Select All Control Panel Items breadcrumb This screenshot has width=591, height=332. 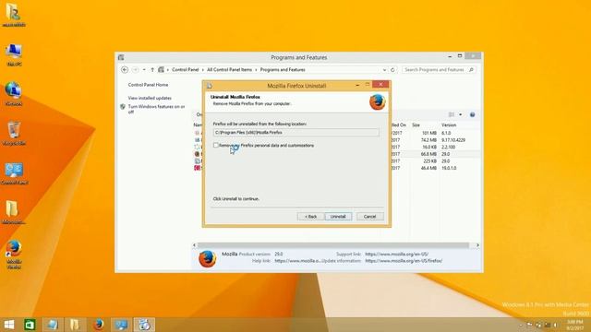pyautogui.click(x=230, y=70)
